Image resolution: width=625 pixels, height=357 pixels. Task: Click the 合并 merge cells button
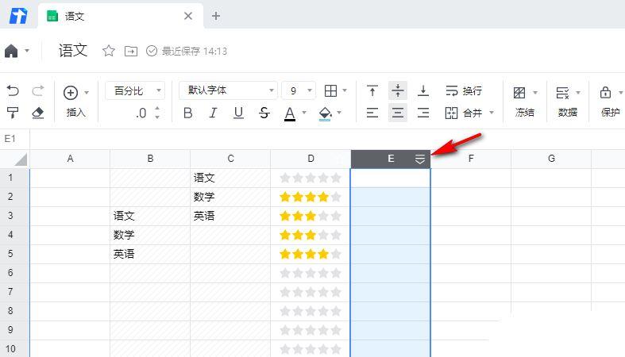coord(464,113)
